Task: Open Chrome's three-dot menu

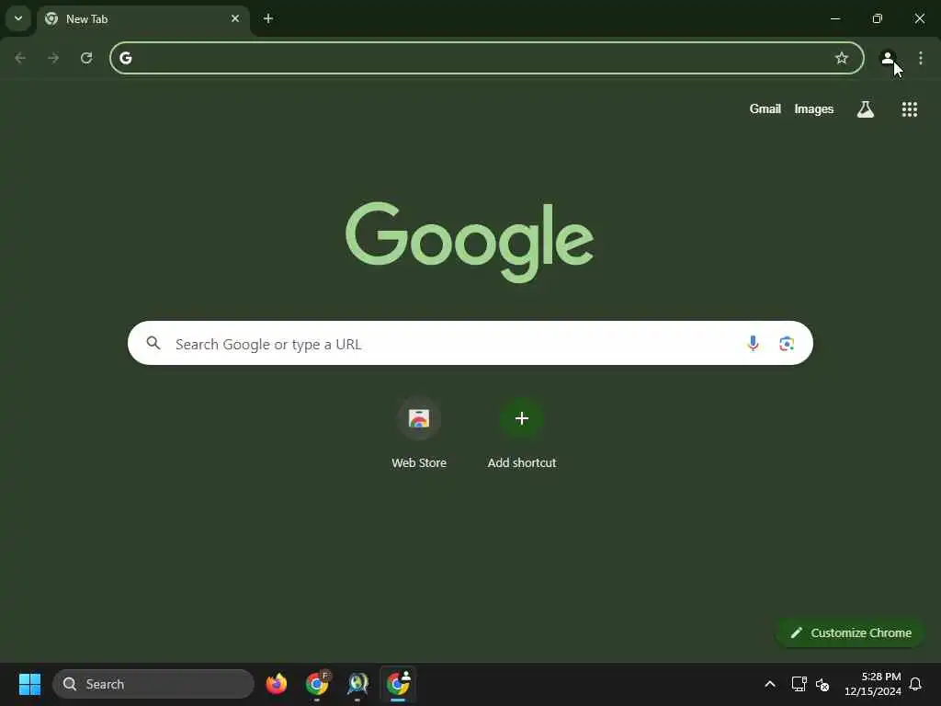Action: coord(921,58)
